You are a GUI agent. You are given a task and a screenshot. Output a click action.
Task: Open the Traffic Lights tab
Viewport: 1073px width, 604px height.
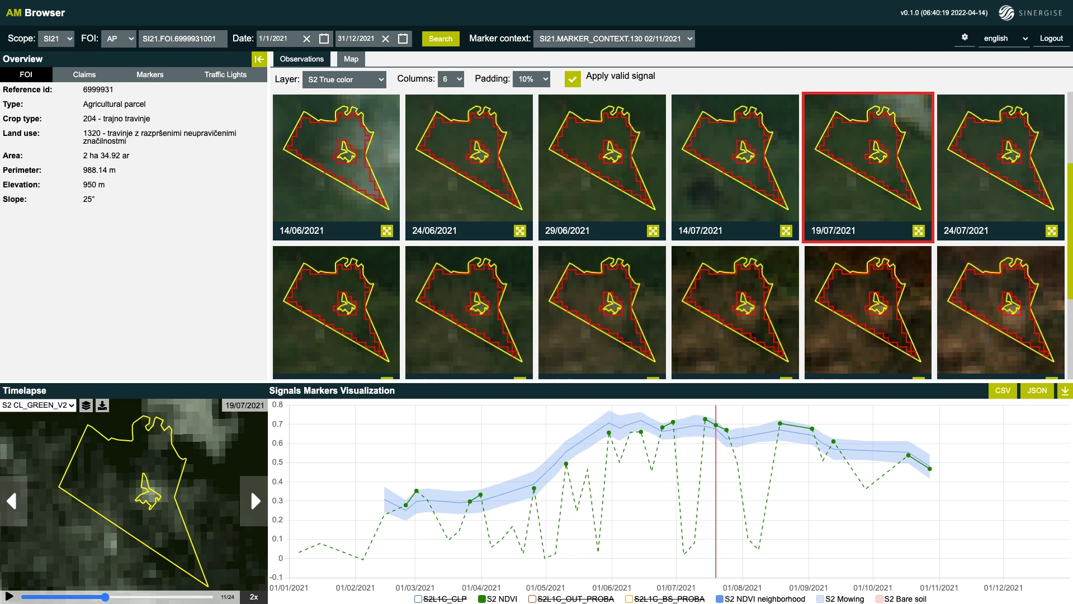pos(225,75)
